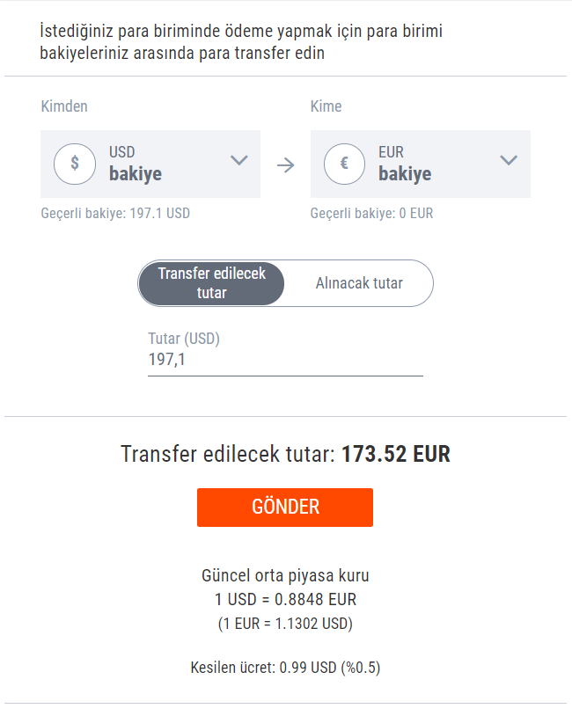This screenshot has height=716, width=572.
Task: Click the Kime label
Action: tap(326, 106)
